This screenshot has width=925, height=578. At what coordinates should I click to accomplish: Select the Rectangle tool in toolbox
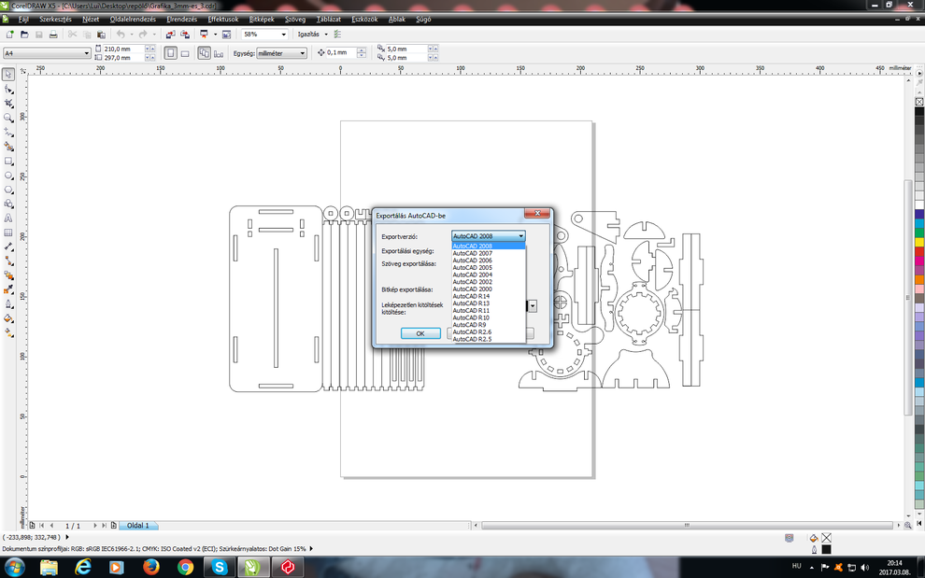point(8,161)
